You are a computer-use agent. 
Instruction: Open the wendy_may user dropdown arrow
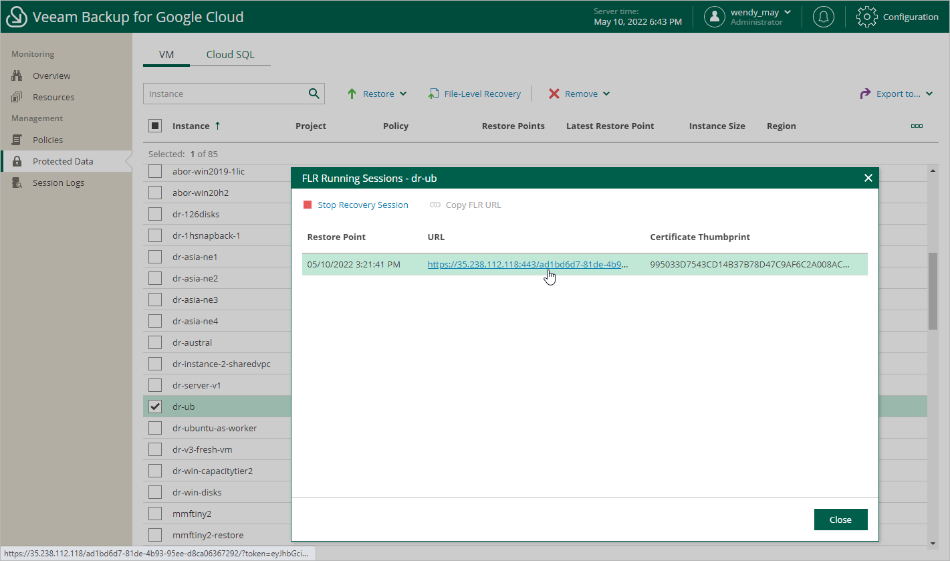point(788,12)
